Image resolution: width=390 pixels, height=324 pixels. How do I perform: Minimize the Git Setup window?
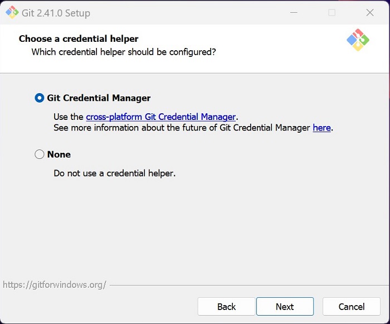[294, 12]
